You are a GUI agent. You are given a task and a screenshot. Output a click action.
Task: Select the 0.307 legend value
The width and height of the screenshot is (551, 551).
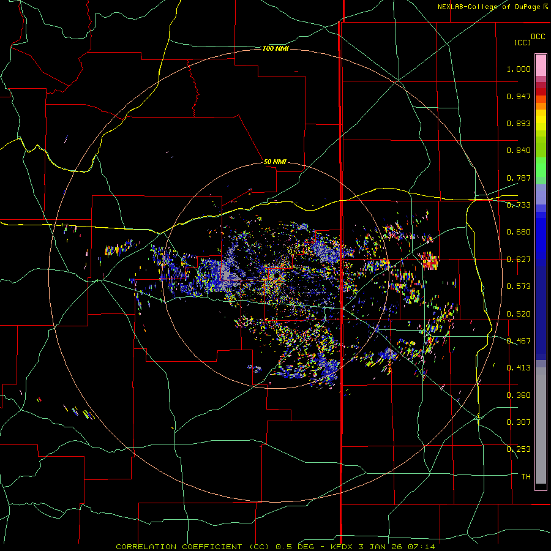[x=519, y=422]
